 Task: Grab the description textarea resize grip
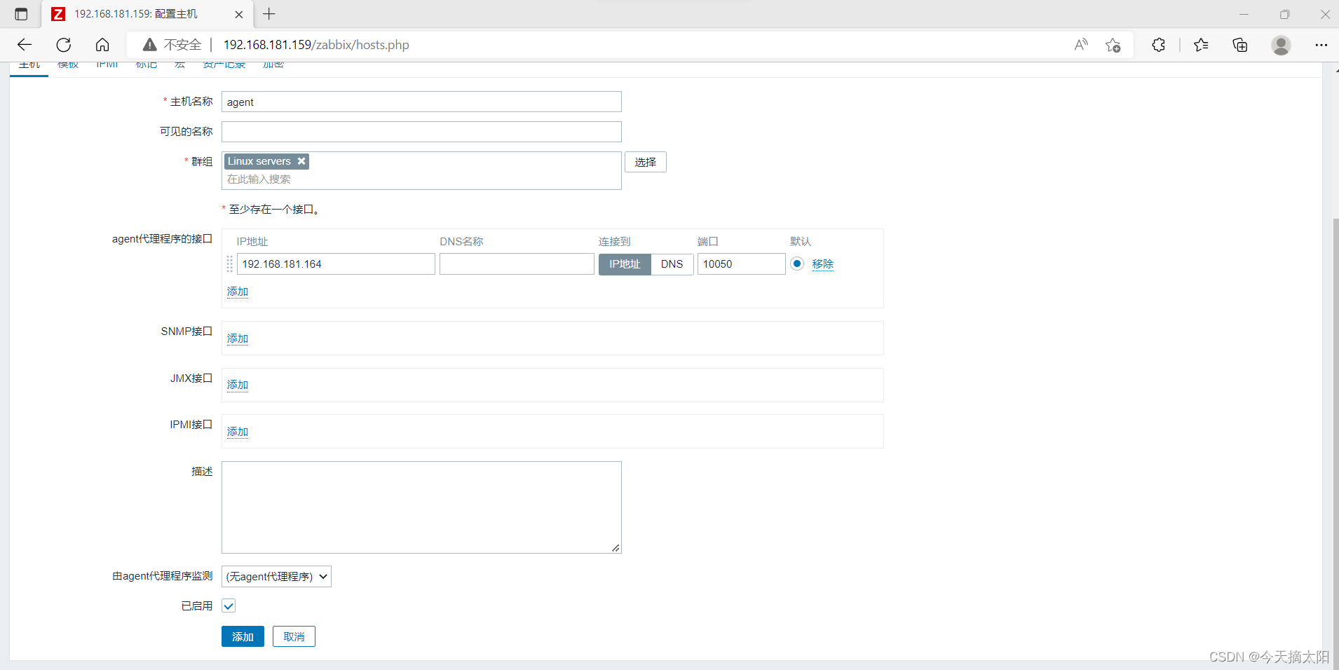click(x=616, y=547)
